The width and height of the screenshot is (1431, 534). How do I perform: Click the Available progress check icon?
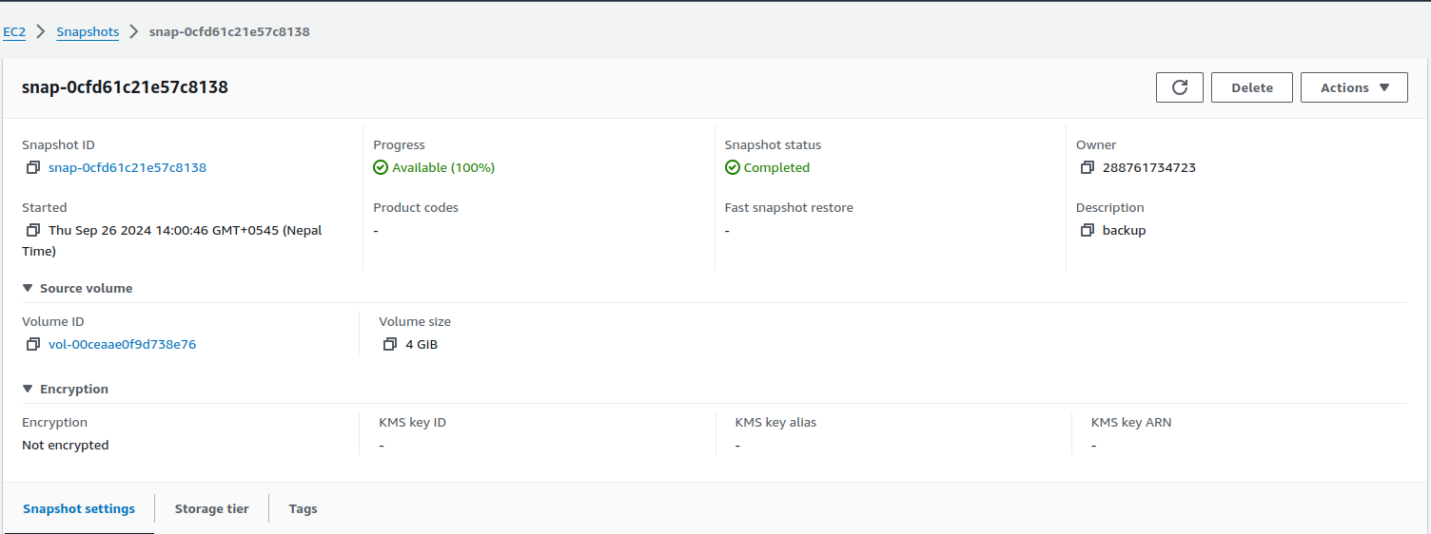coord(381,168)
